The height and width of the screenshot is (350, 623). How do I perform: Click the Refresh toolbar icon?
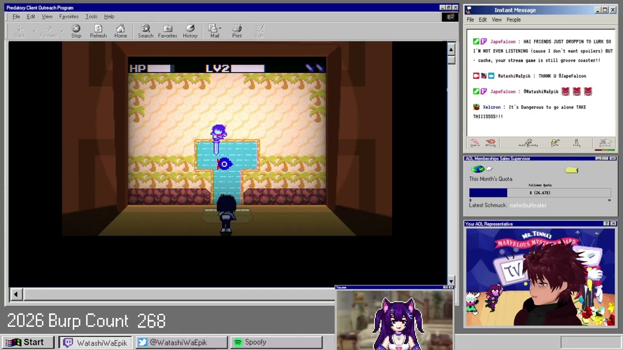point(98,29)
